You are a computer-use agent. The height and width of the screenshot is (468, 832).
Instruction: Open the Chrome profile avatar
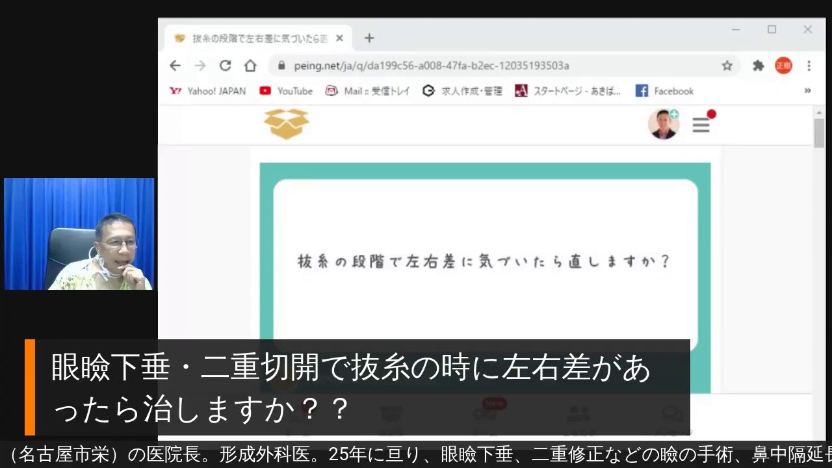[783, 66]
